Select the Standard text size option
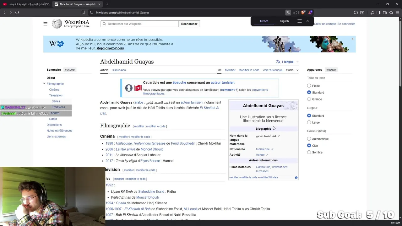 tap(309, 92)
